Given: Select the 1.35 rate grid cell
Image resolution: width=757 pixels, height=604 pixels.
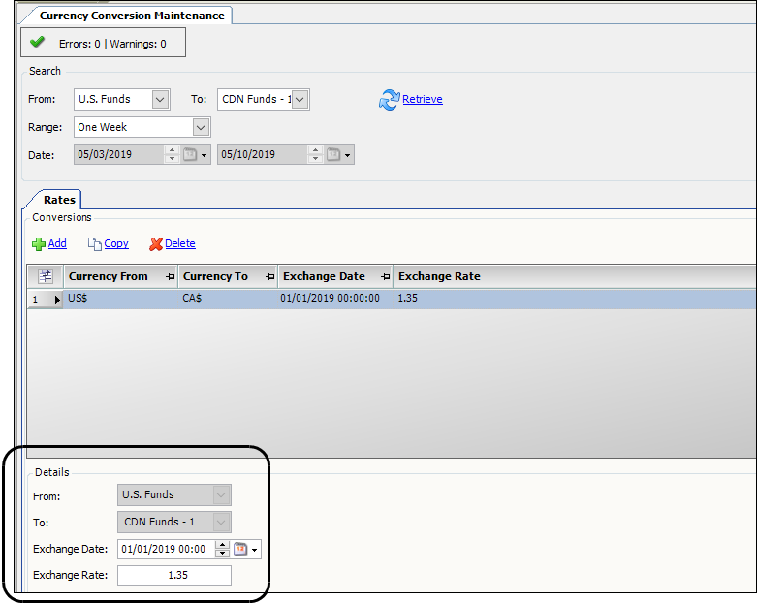Looking at the screenshot, I should tap(575, 299).
